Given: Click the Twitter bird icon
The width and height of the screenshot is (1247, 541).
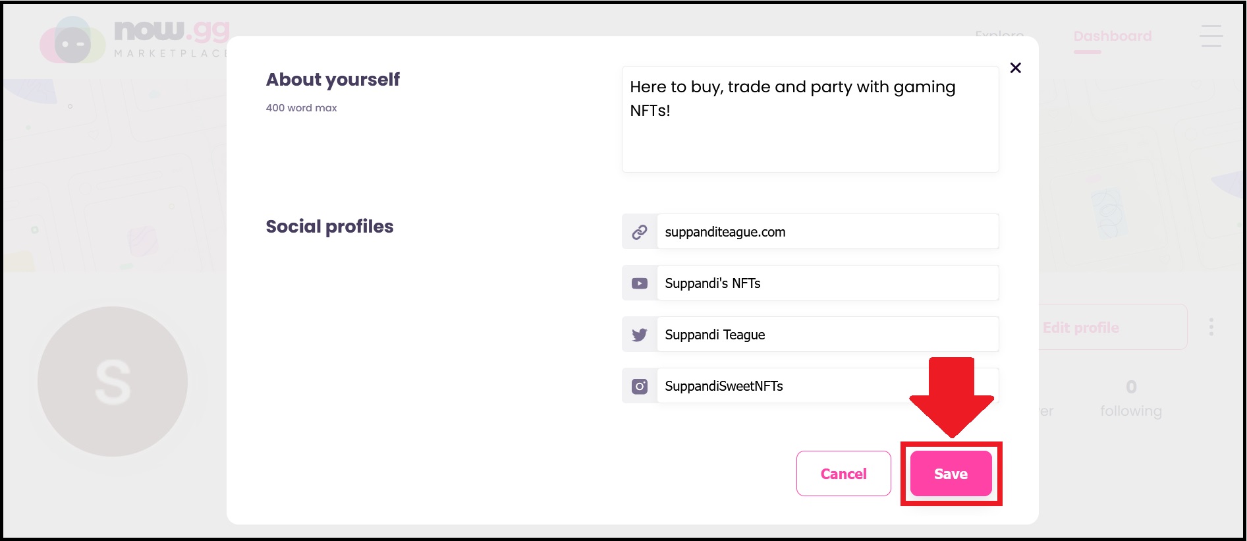Looking at the screenshot, I should pos(639,335).
